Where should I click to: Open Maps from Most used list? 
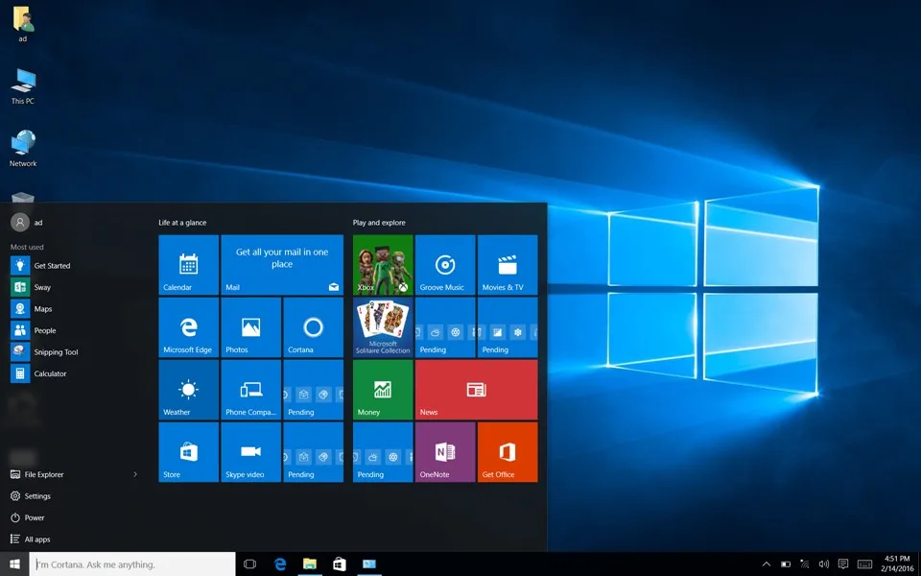point(74,308)
